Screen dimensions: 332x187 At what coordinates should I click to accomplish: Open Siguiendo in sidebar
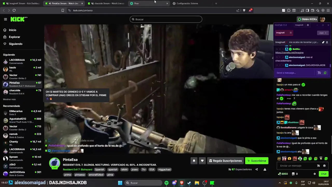click(16, 44)
